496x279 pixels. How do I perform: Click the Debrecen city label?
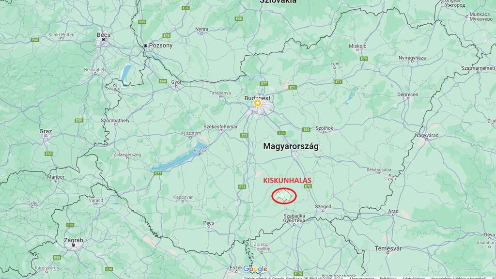tap(408, 94)
